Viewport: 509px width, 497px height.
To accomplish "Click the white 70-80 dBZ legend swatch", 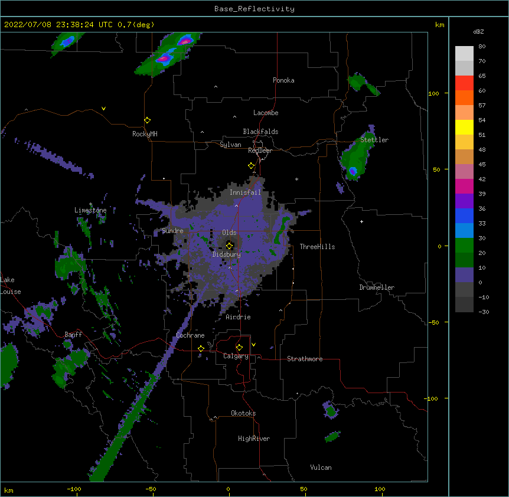I will pos(464,54).
